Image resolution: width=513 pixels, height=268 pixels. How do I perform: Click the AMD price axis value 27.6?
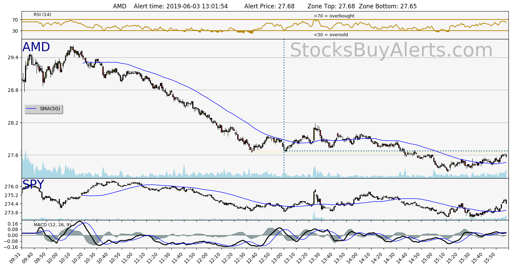(14, 155)
